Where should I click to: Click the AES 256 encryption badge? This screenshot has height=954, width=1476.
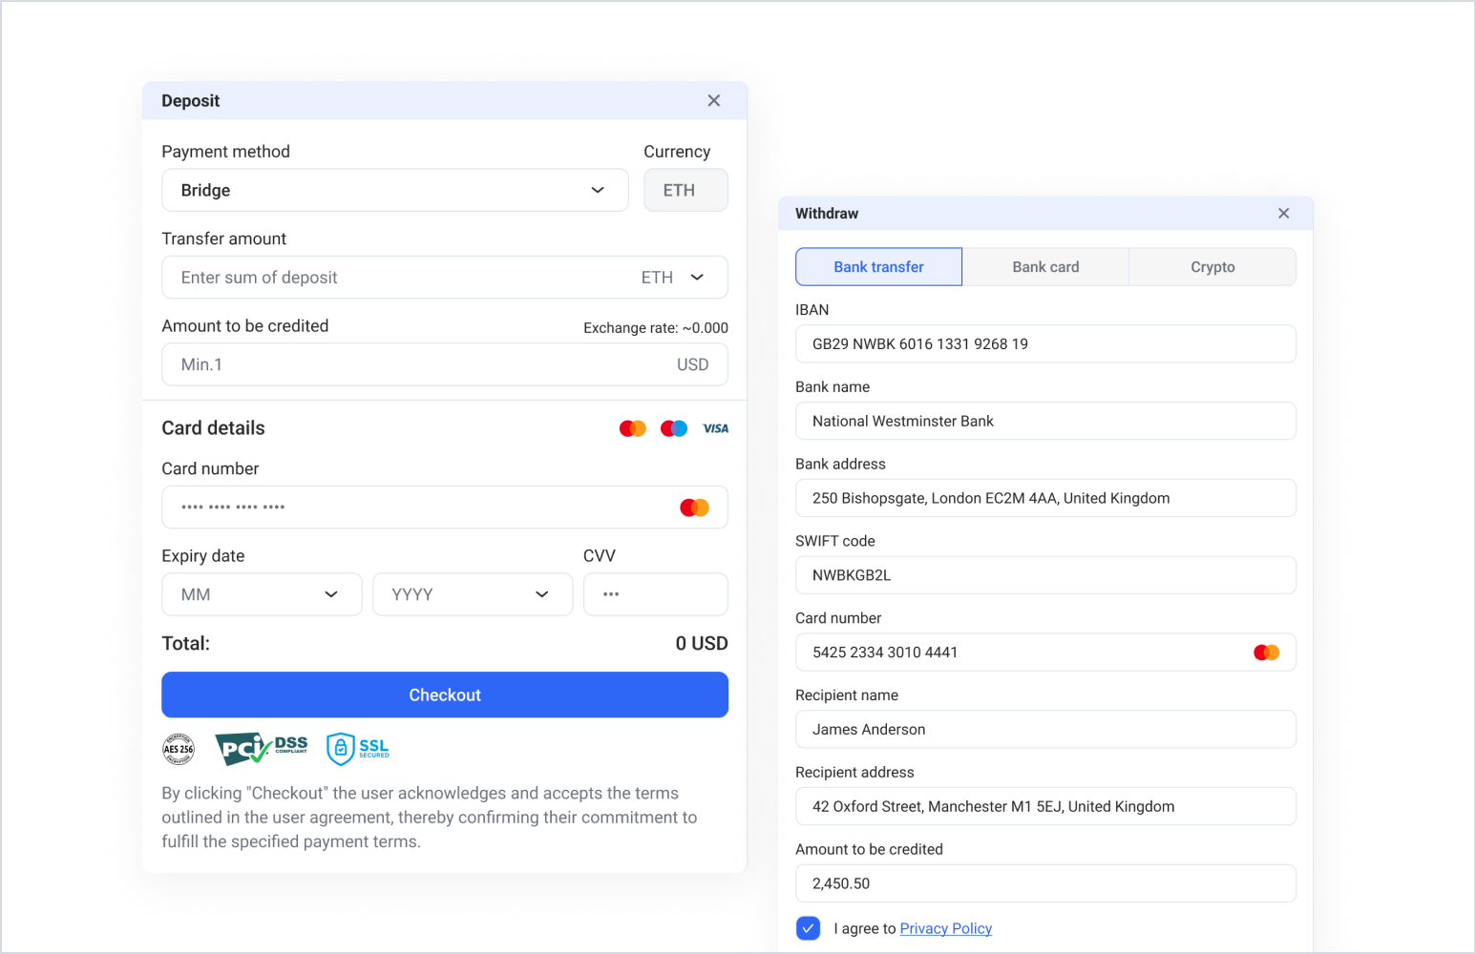179,749
